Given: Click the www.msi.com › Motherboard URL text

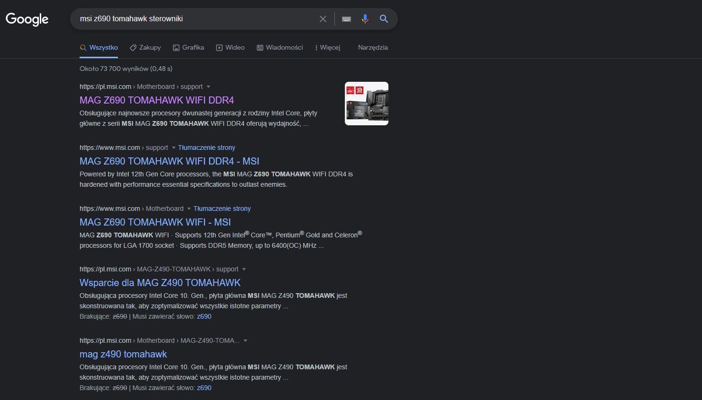Looking at the screenshot, I should tap(132, 209).
